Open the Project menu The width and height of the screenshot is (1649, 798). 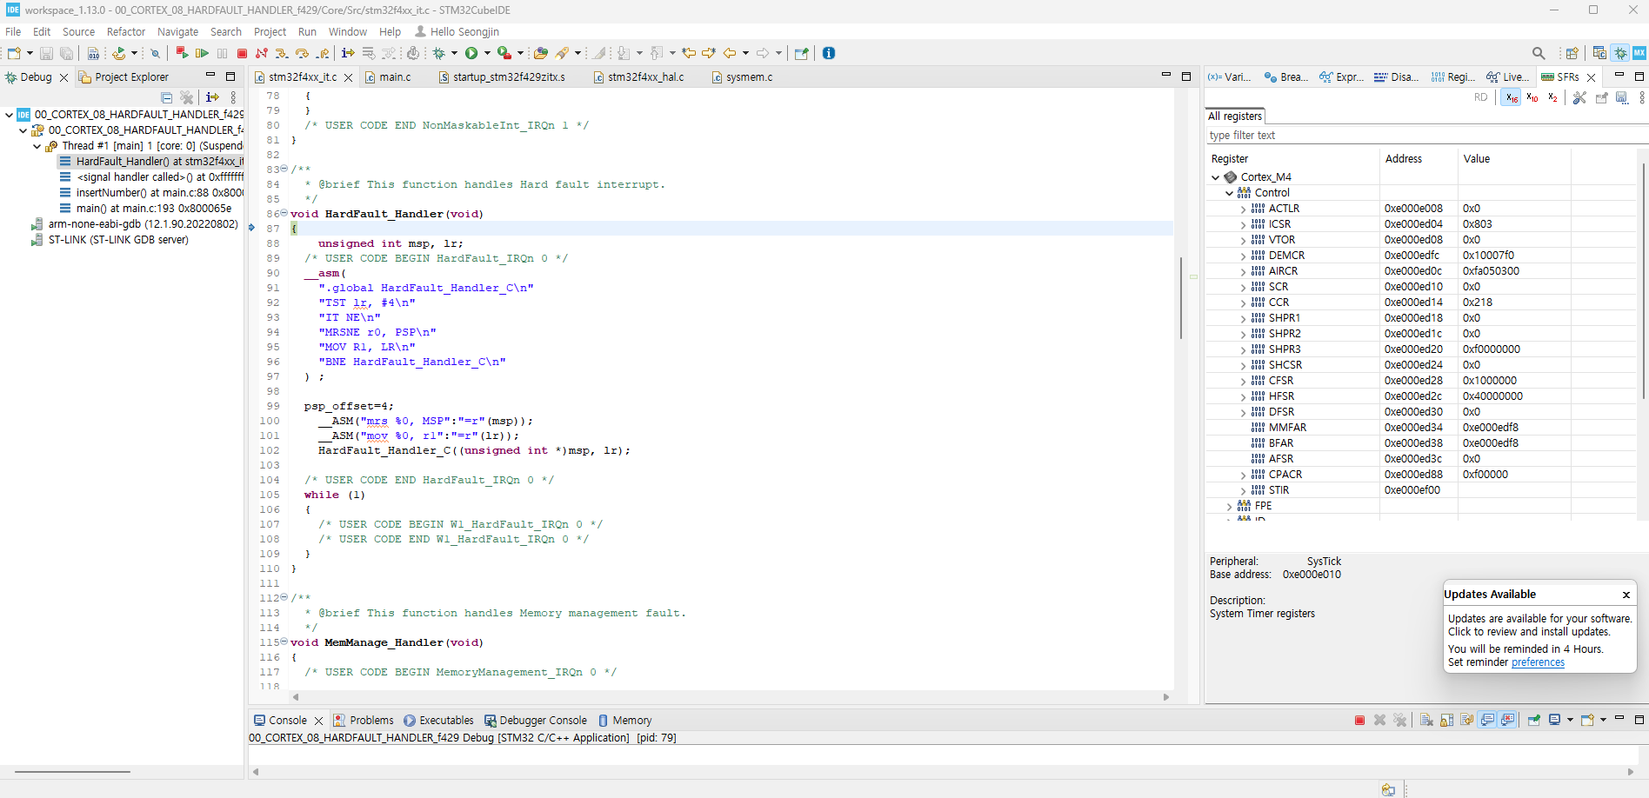click(270, 31)
